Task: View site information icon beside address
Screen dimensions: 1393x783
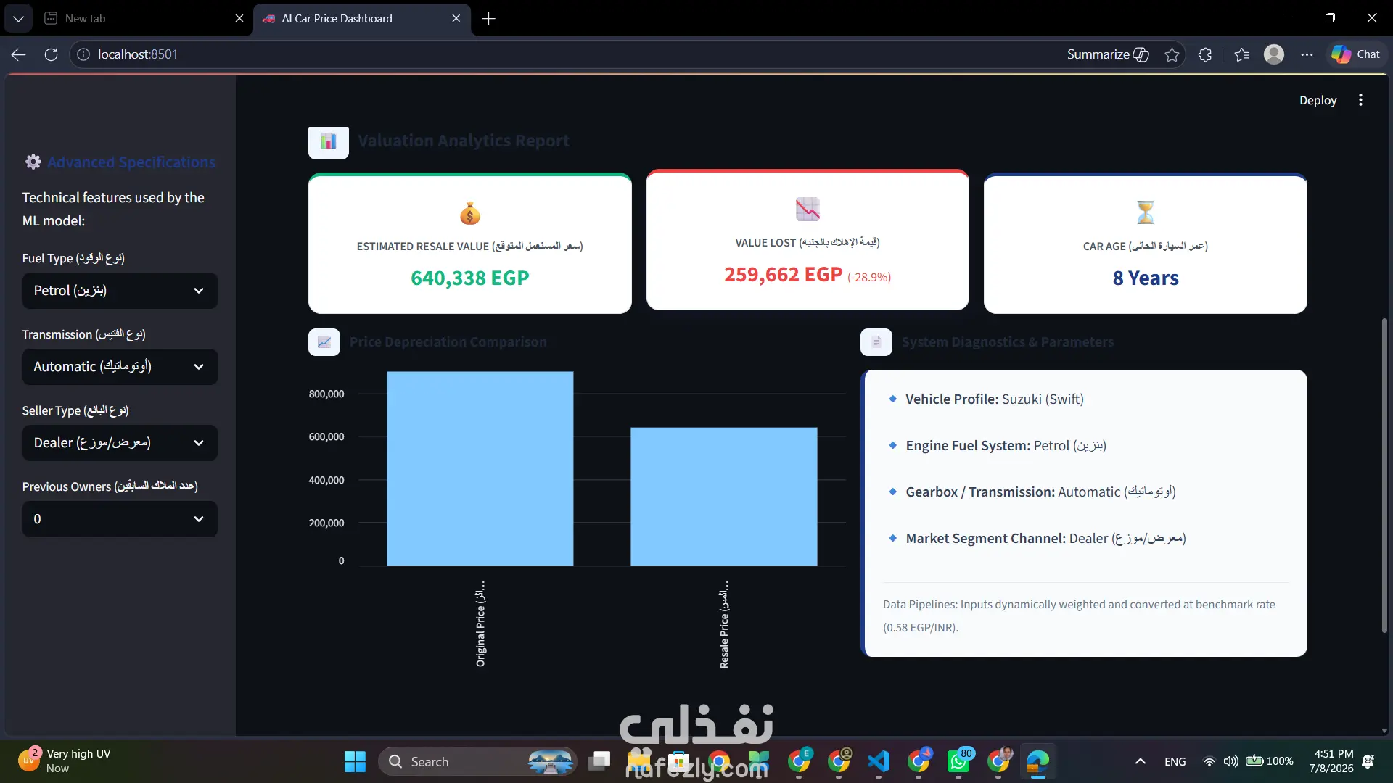Action: tap(83, 54)
